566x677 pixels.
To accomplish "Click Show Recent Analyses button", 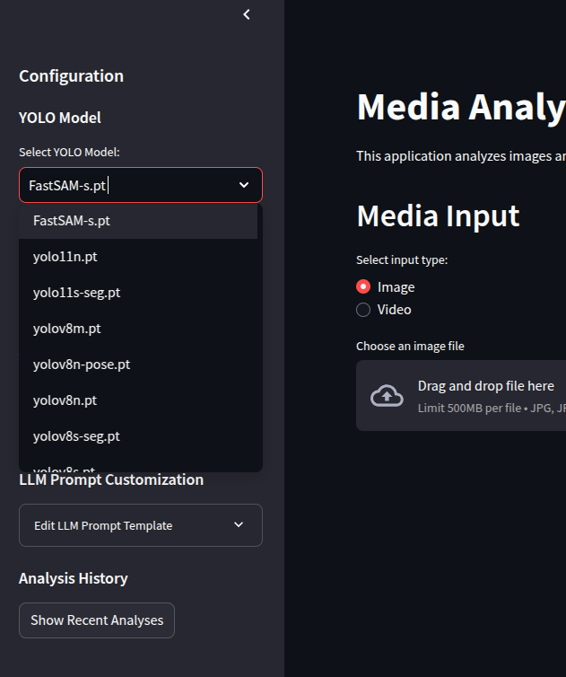I will [97, 620].
